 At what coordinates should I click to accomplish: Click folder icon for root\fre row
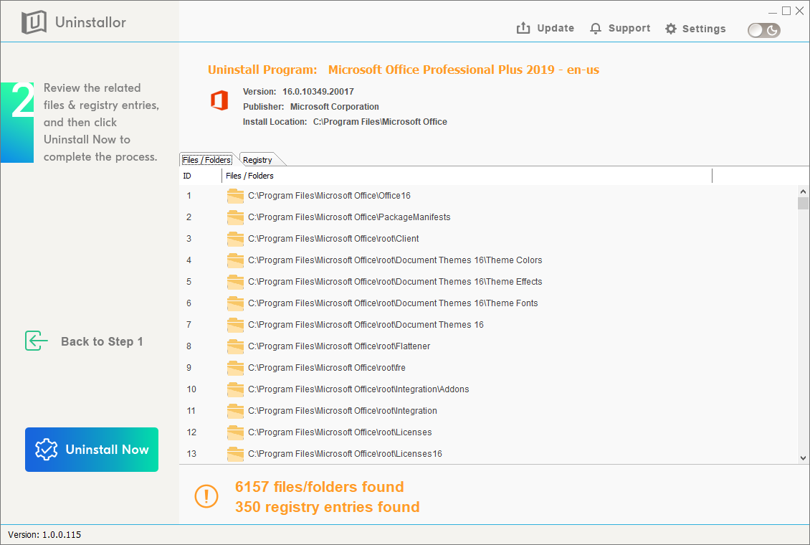pos(235,368)
